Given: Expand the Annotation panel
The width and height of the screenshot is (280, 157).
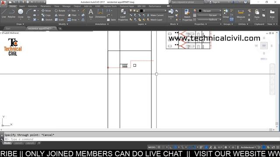Looking at the screenshot, I should click(x=101, y=24).
